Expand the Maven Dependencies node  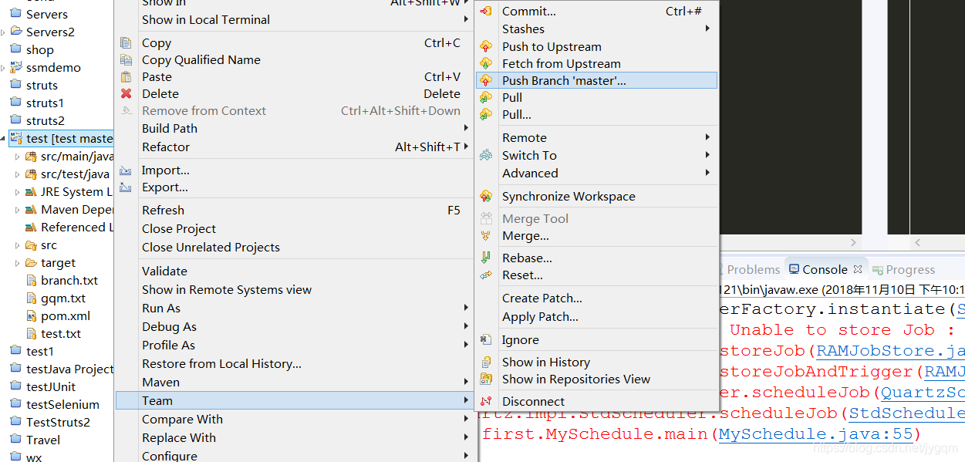(18, 209)
